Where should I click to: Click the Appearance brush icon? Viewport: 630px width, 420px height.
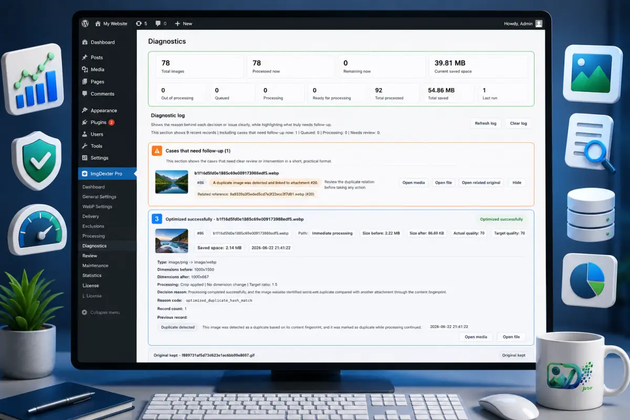(x=85, y=110)
